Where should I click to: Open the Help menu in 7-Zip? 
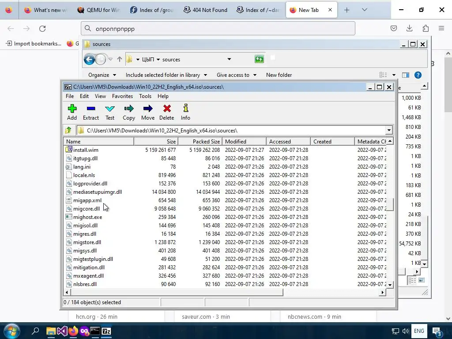point(163,96)
